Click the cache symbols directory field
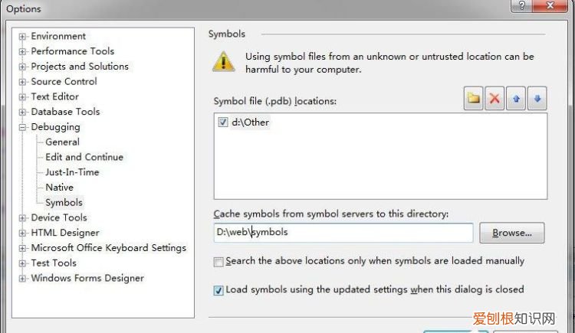Viewport: 575px width, 333px height. 343,233
